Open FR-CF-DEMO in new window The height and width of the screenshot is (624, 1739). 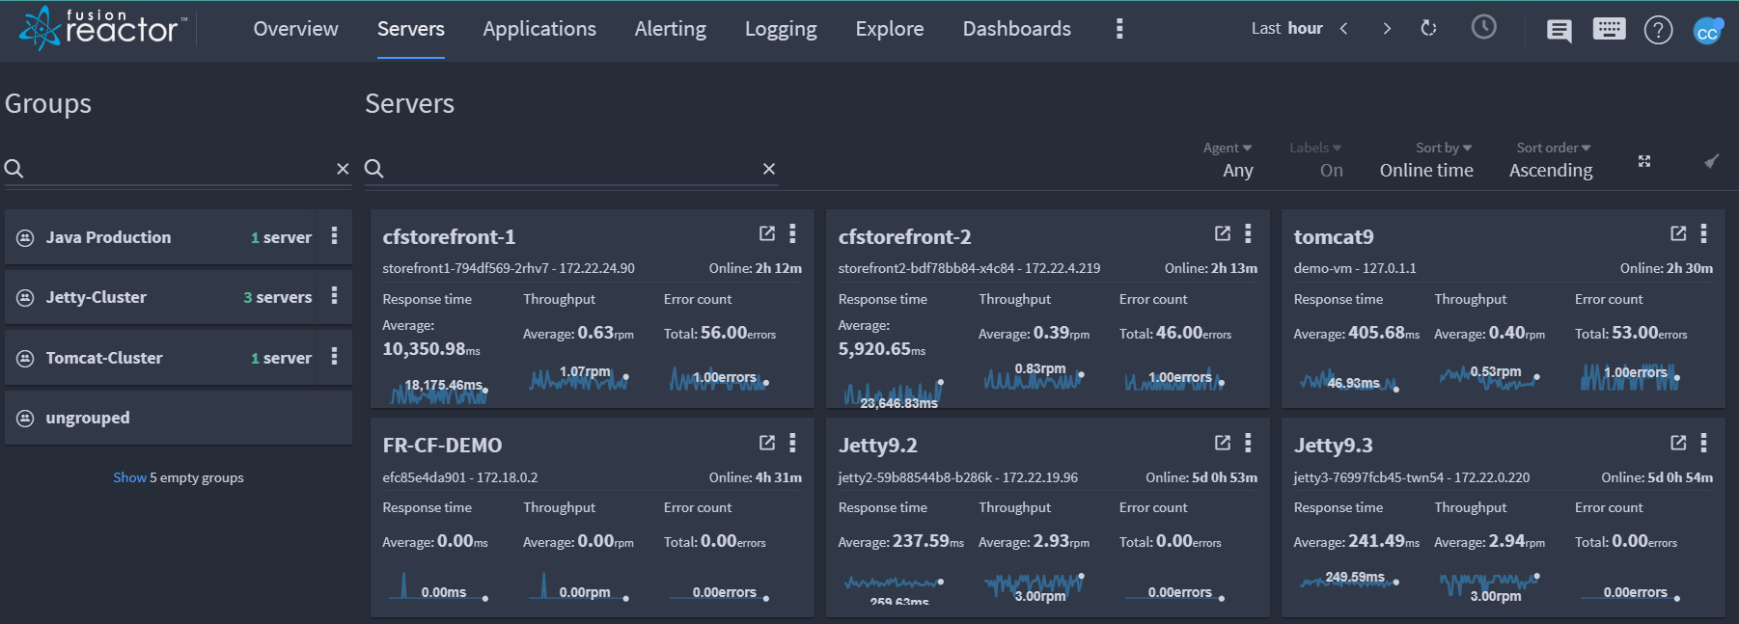pos(767,443)
